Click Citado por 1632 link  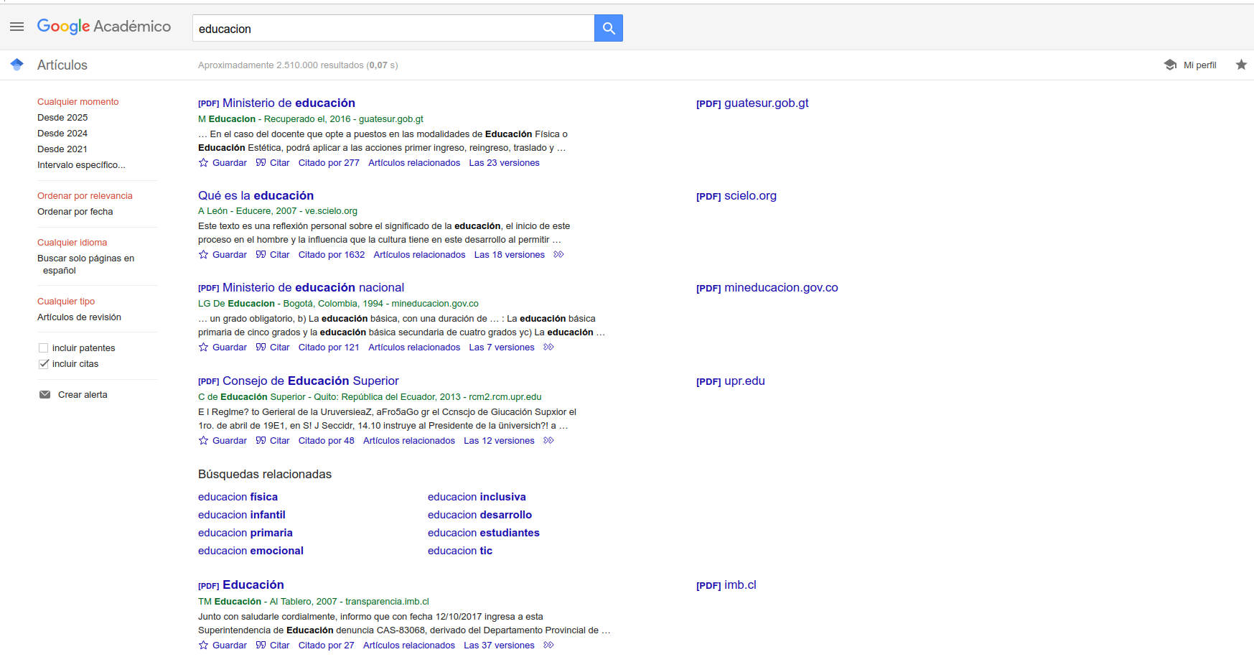[x=331, y=255]
